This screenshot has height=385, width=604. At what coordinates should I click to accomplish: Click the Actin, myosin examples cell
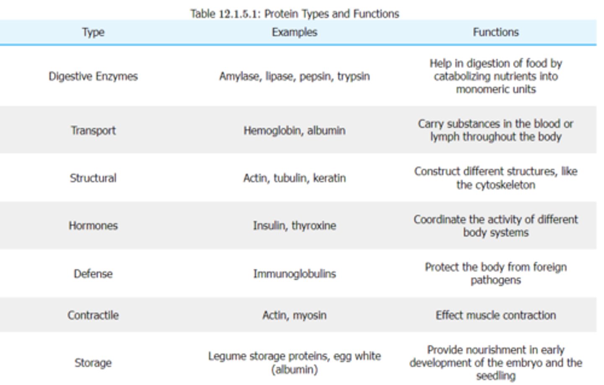pyautogui.click(x=294, y=315)
